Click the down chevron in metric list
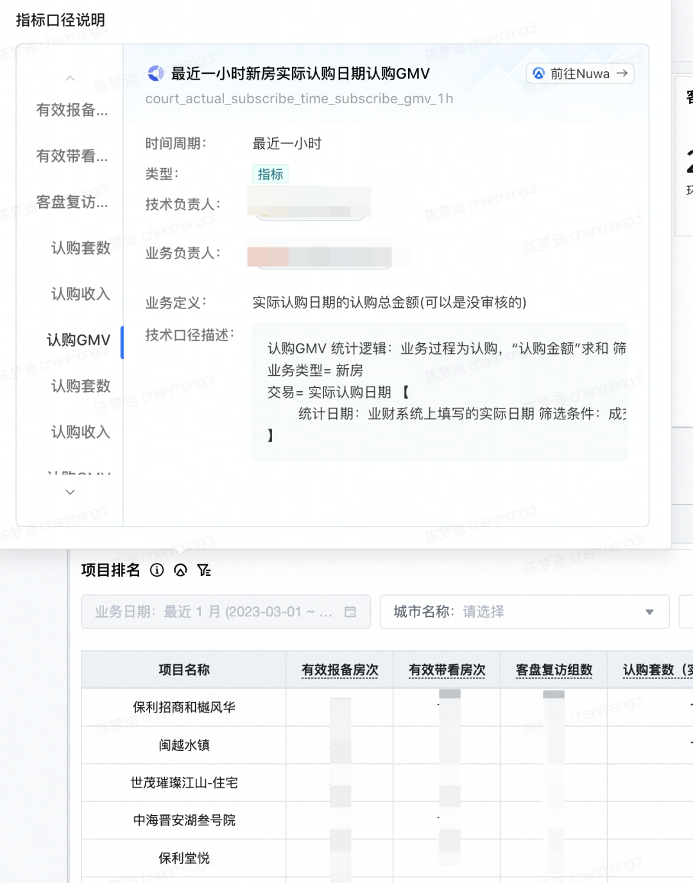This screenshot has width=693, height=883. coord(70,492)
